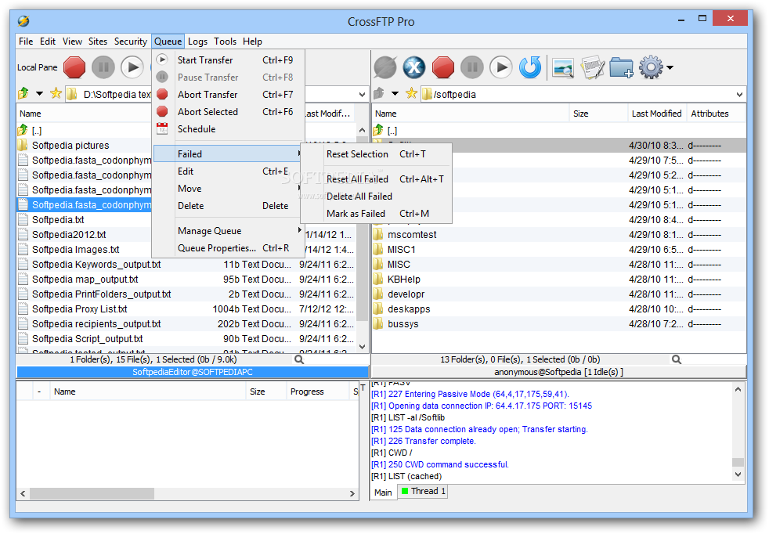Open the Security menu
This screenshot has height=534, width=769.
(x=131, y=41)
